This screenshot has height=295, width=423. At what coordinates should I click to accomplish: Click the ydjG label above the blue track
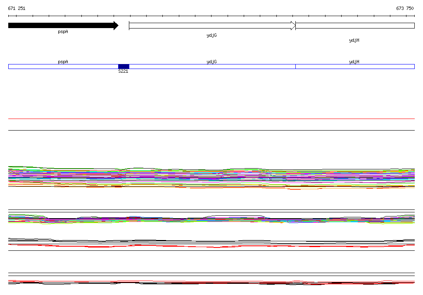tap(211, 62)
